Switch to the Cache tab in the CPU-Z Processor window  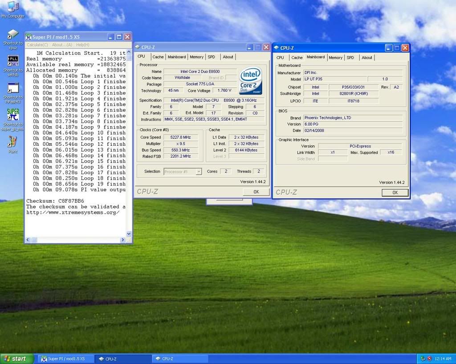158,57
